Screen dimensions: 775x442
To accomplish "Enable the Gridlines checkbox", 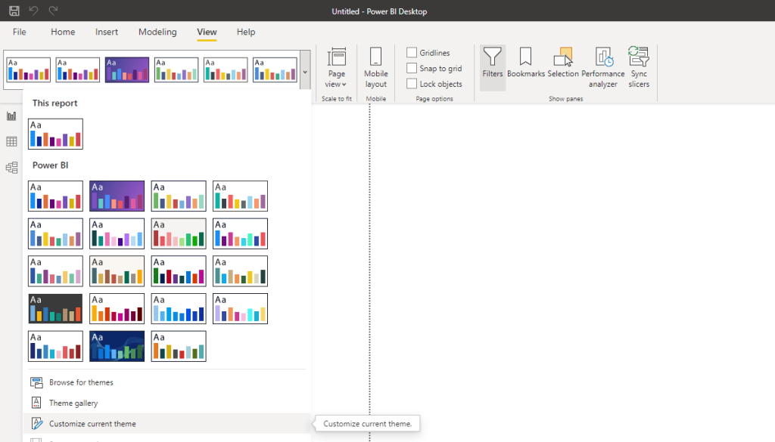I will tap(412, 53).
